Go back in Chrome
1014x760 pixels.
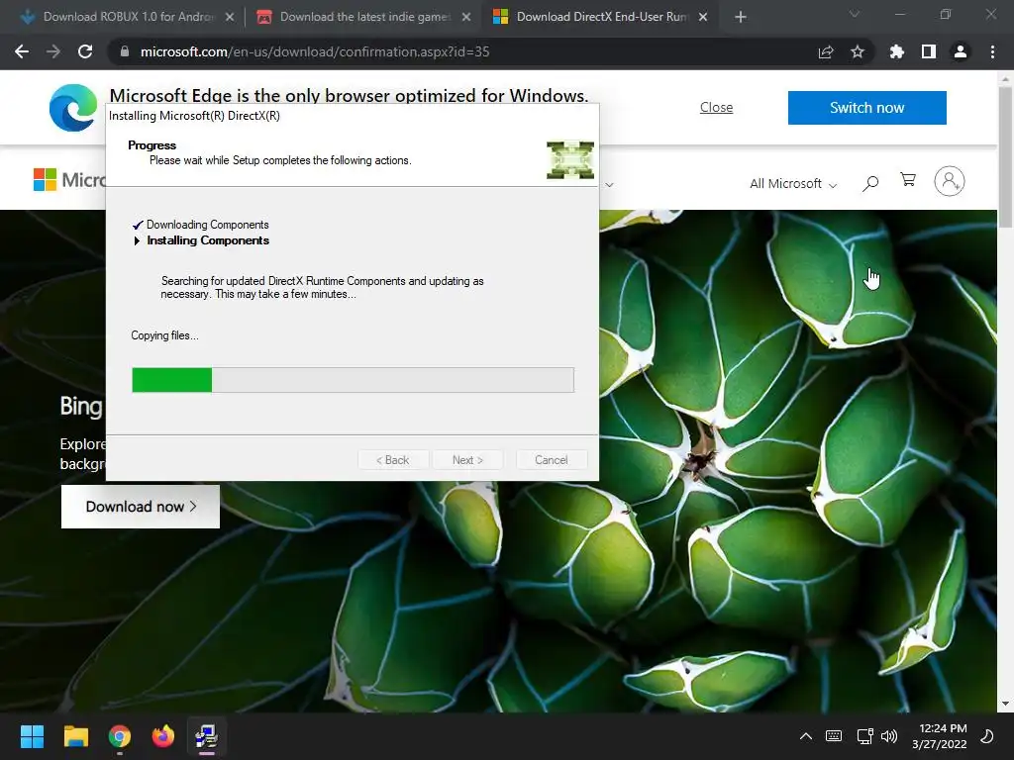pyautogui.click(x=22, y=51)
